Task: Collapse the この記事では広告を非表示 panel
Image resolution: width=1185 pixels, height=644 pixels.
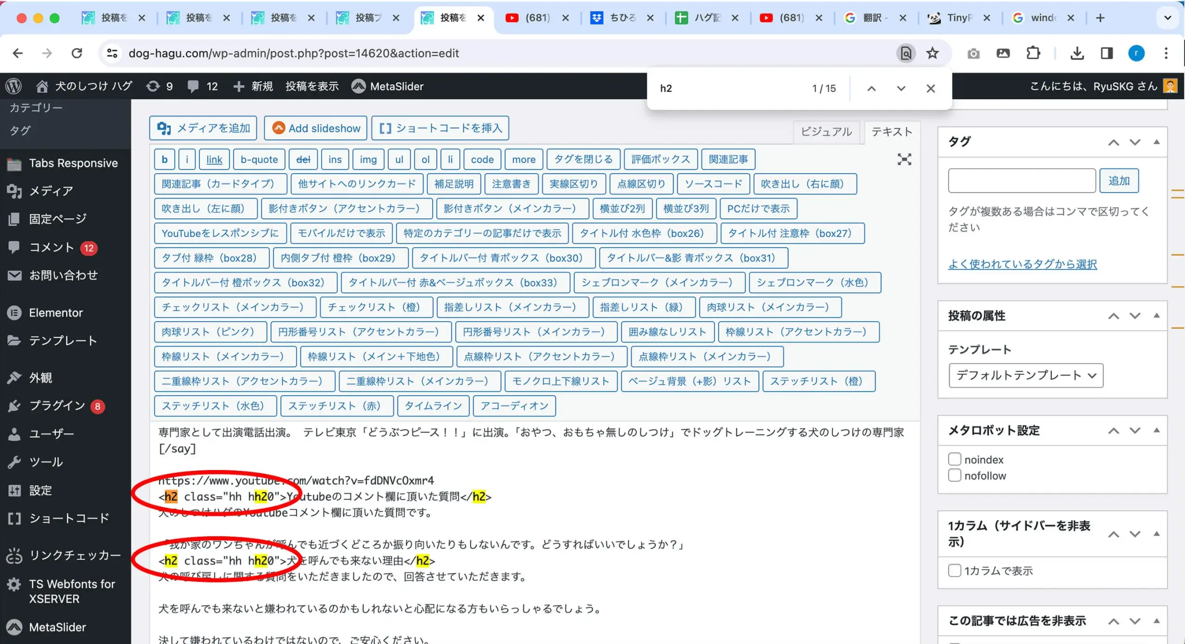Action: 1157,621
